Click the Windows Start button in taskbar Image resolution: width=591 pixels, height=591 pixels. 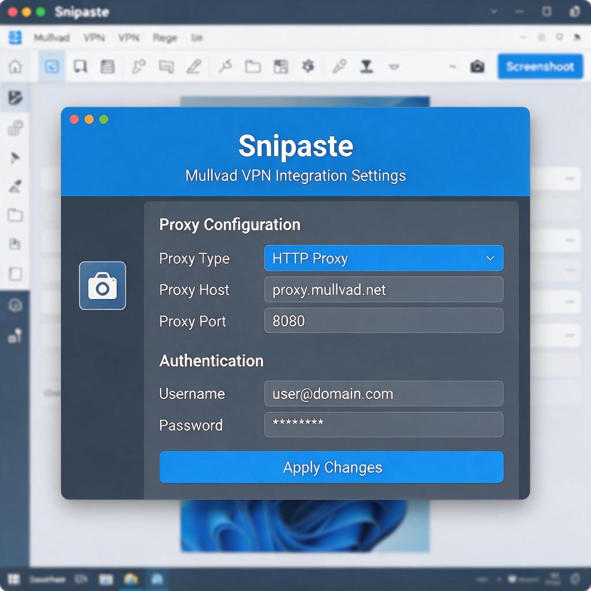coord(14,579)
